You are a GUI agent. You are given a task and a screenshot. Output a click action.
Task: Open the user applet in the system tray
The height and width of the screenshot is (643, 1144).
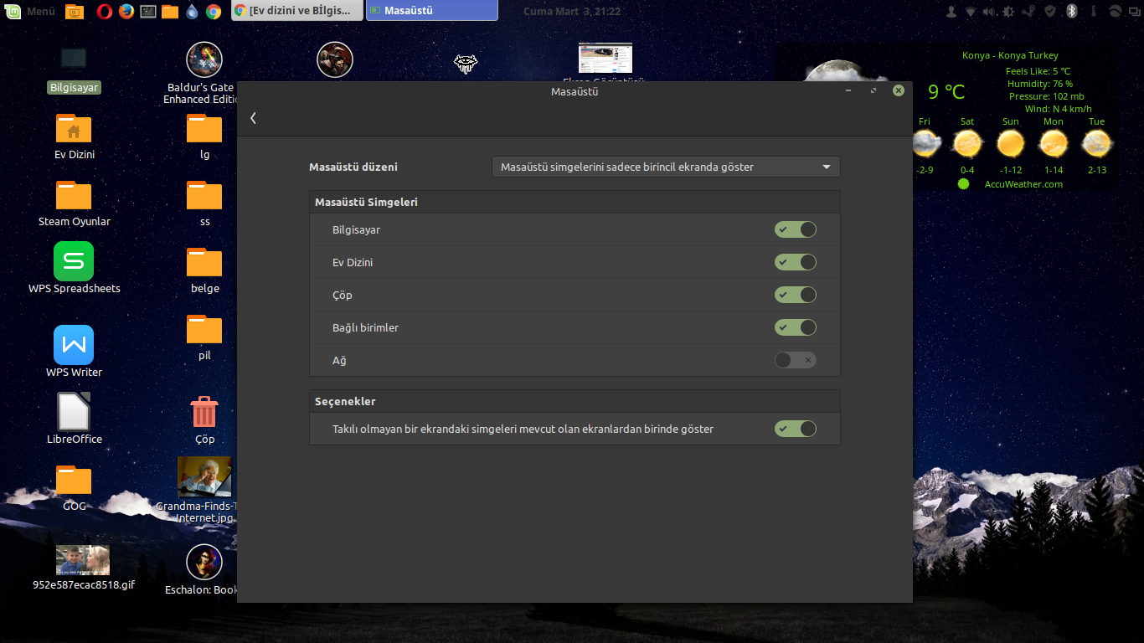pyautogui.click(x=951, y=11)
